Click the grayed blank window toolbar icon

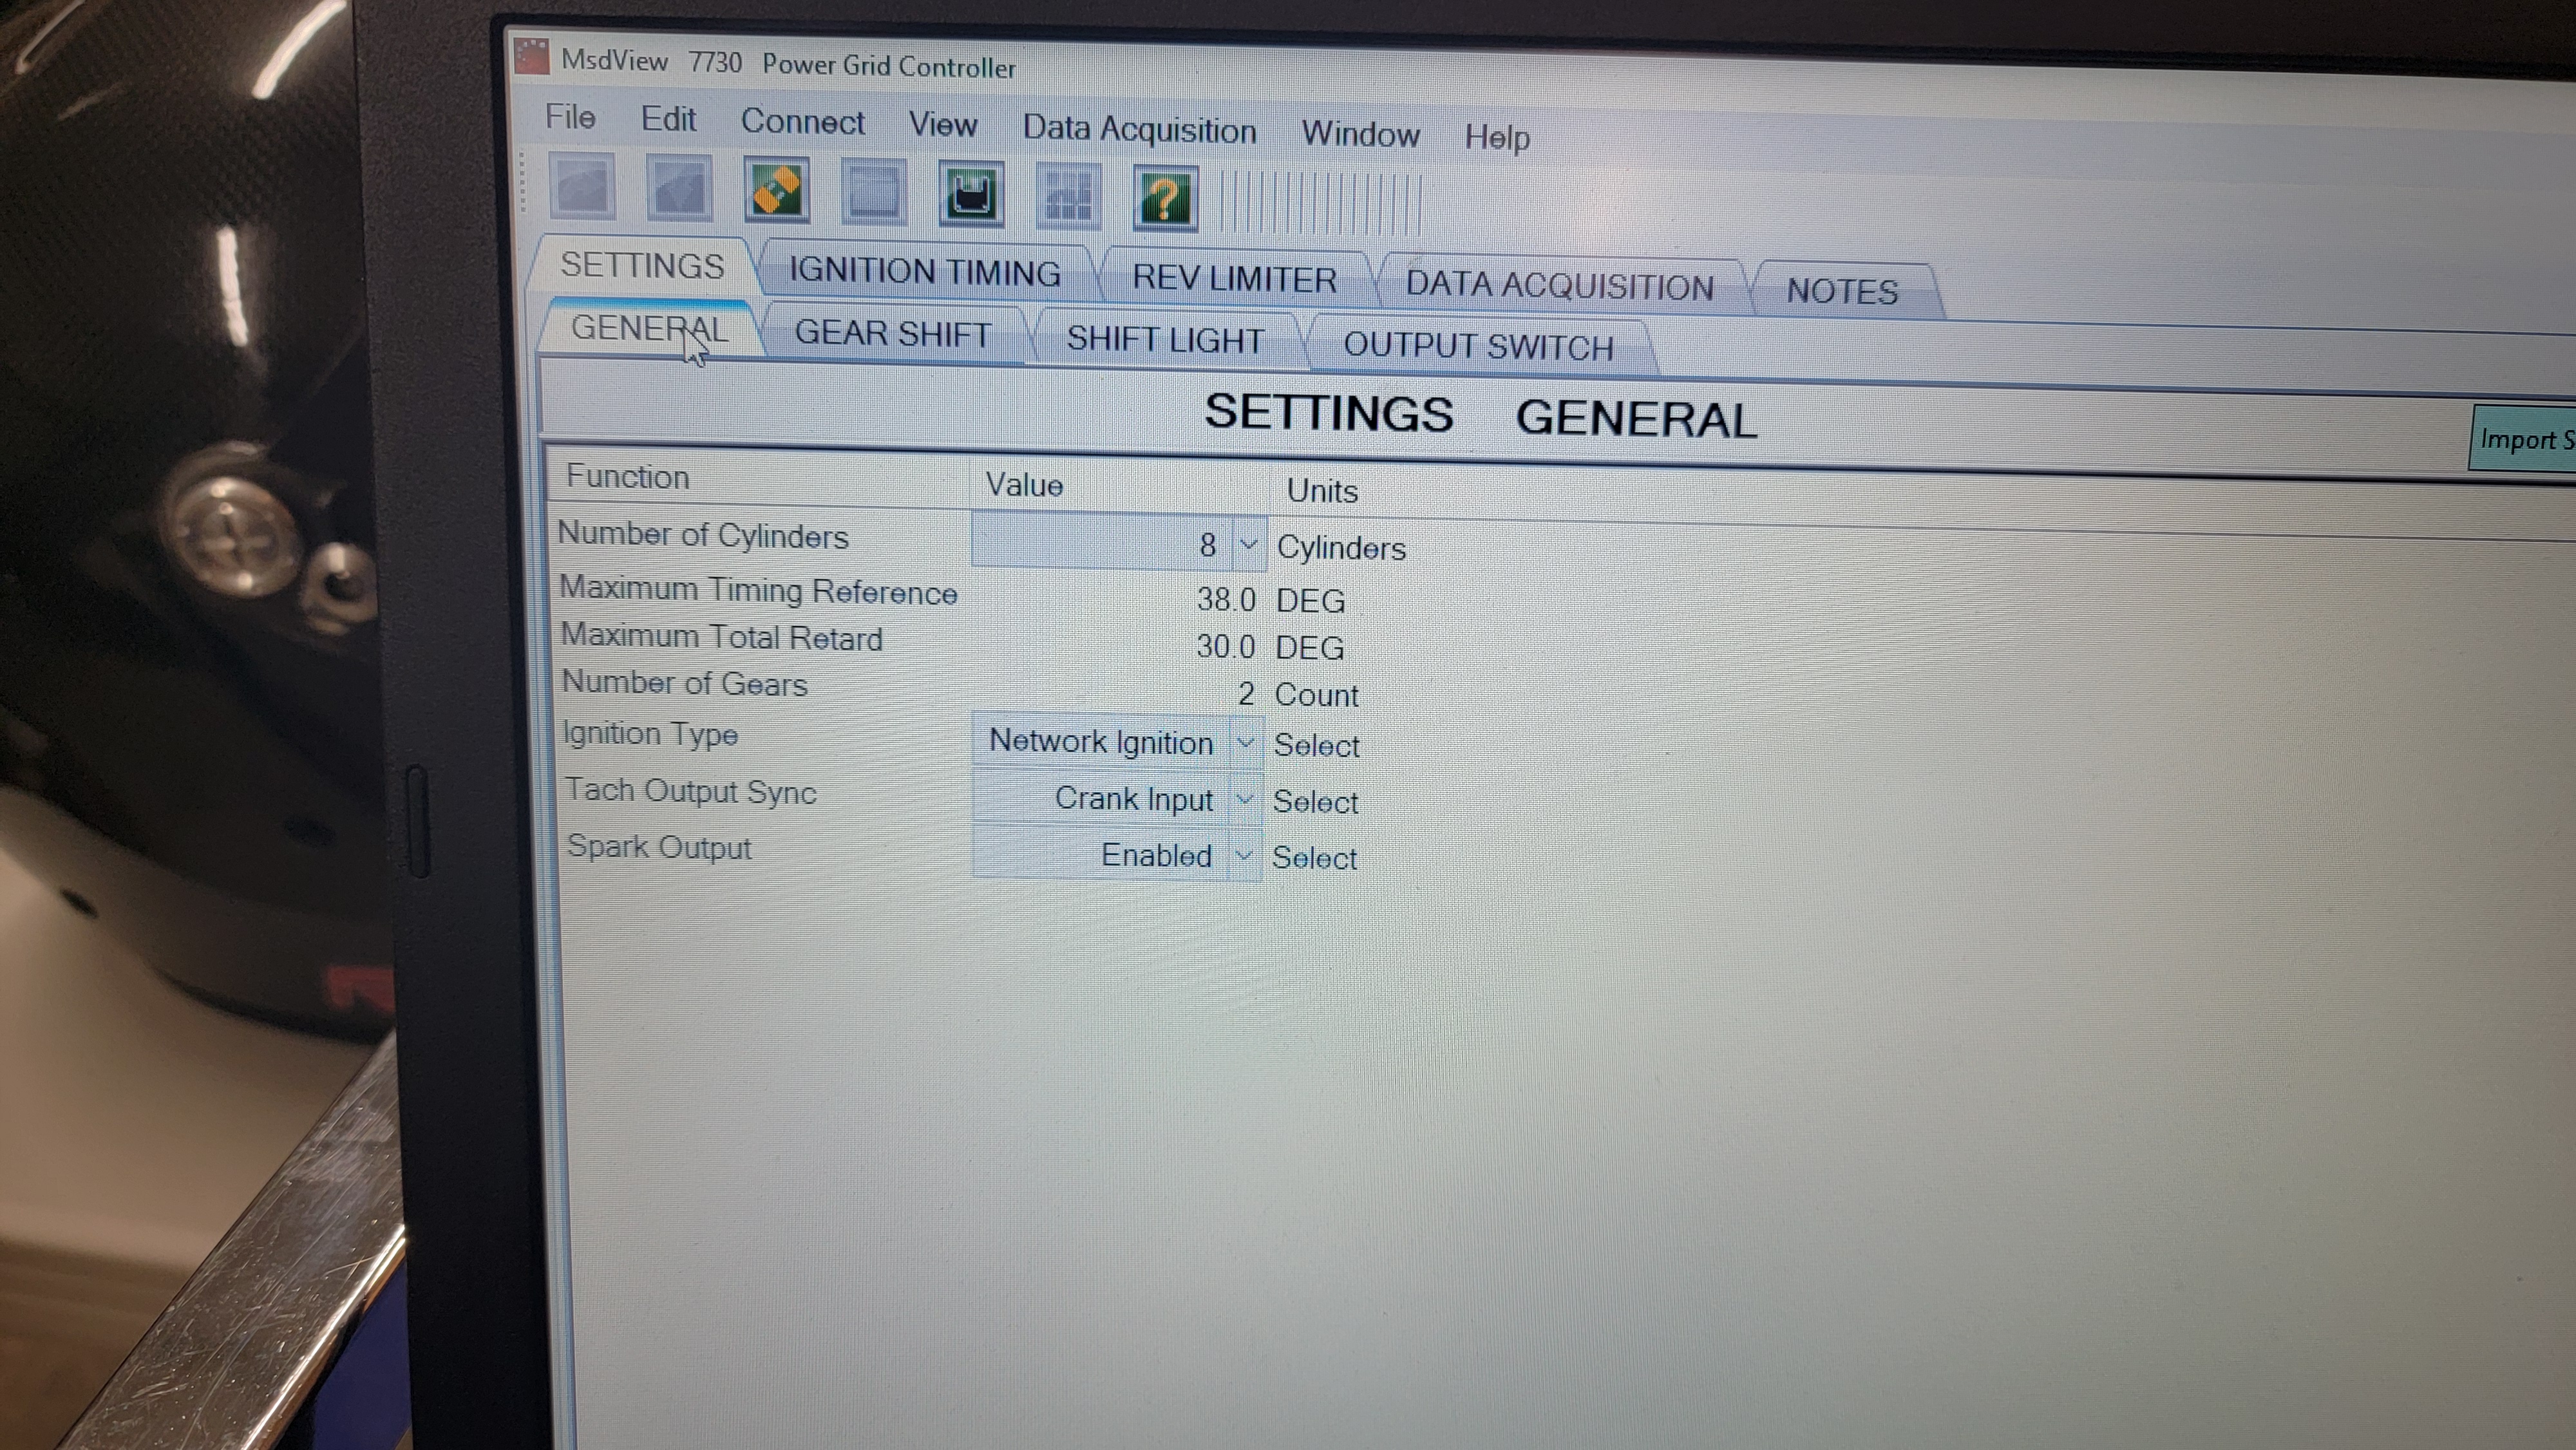tap(873, 192)
